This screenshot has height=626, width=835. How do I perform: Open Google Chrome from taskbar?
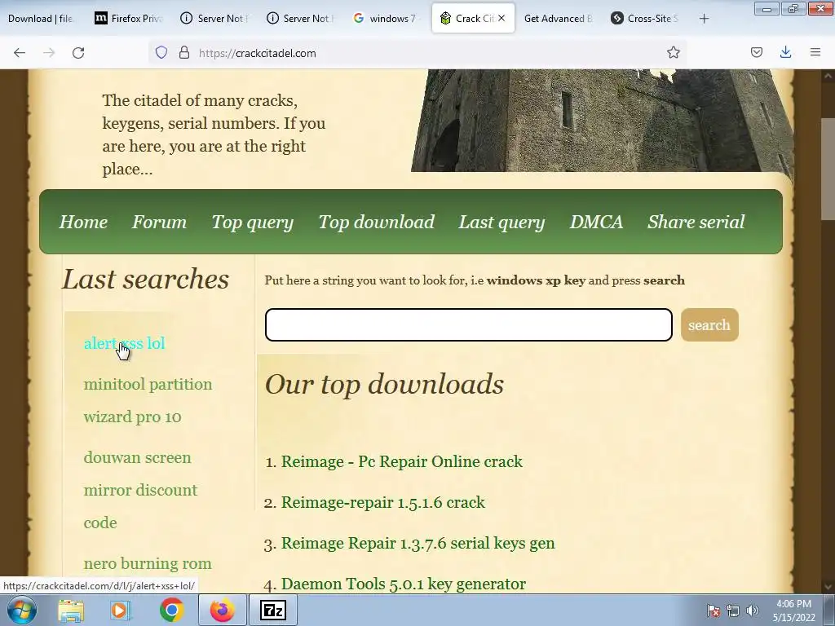pos(171,610)
